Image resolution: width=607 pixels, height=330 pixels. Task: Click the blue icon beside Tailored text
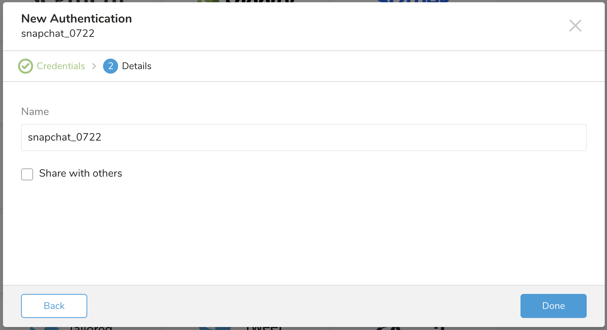45,328
